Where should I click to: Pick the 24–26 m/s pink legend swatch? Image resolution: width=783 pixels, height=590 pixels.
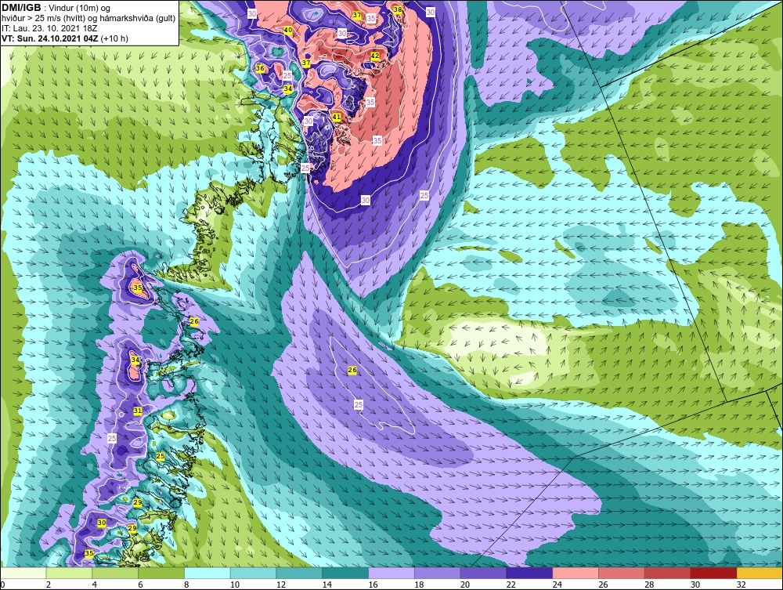tap(576, 573)
